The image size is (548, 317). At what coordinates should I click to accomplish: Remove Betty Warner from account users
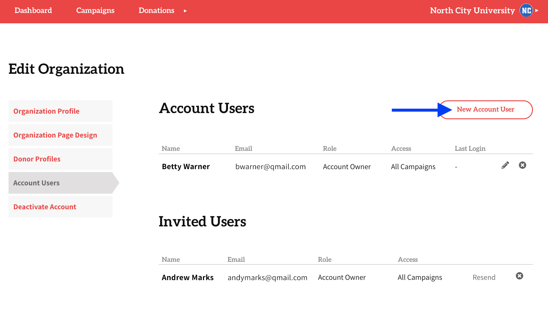tap(522, 165)
